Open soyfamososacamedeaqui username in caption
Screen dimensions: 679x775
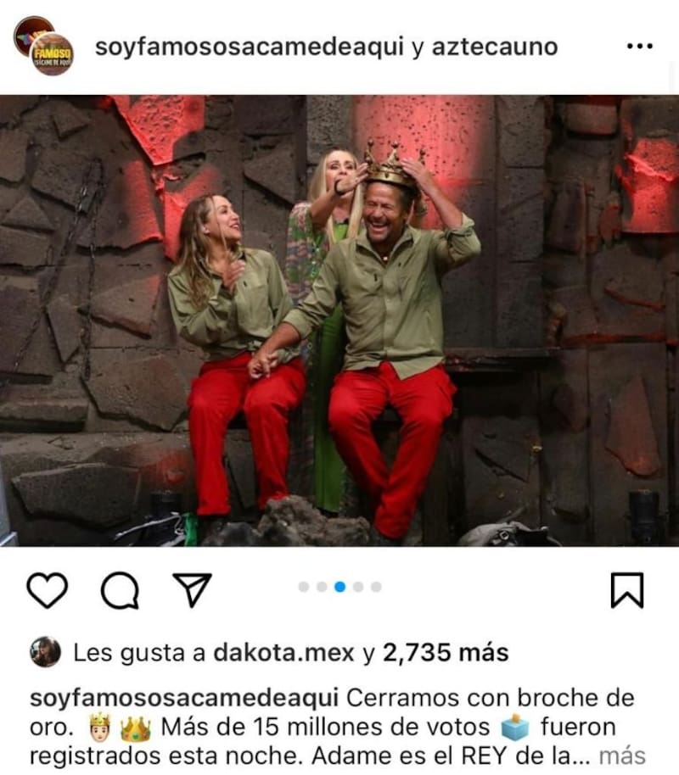click(184, 699)
